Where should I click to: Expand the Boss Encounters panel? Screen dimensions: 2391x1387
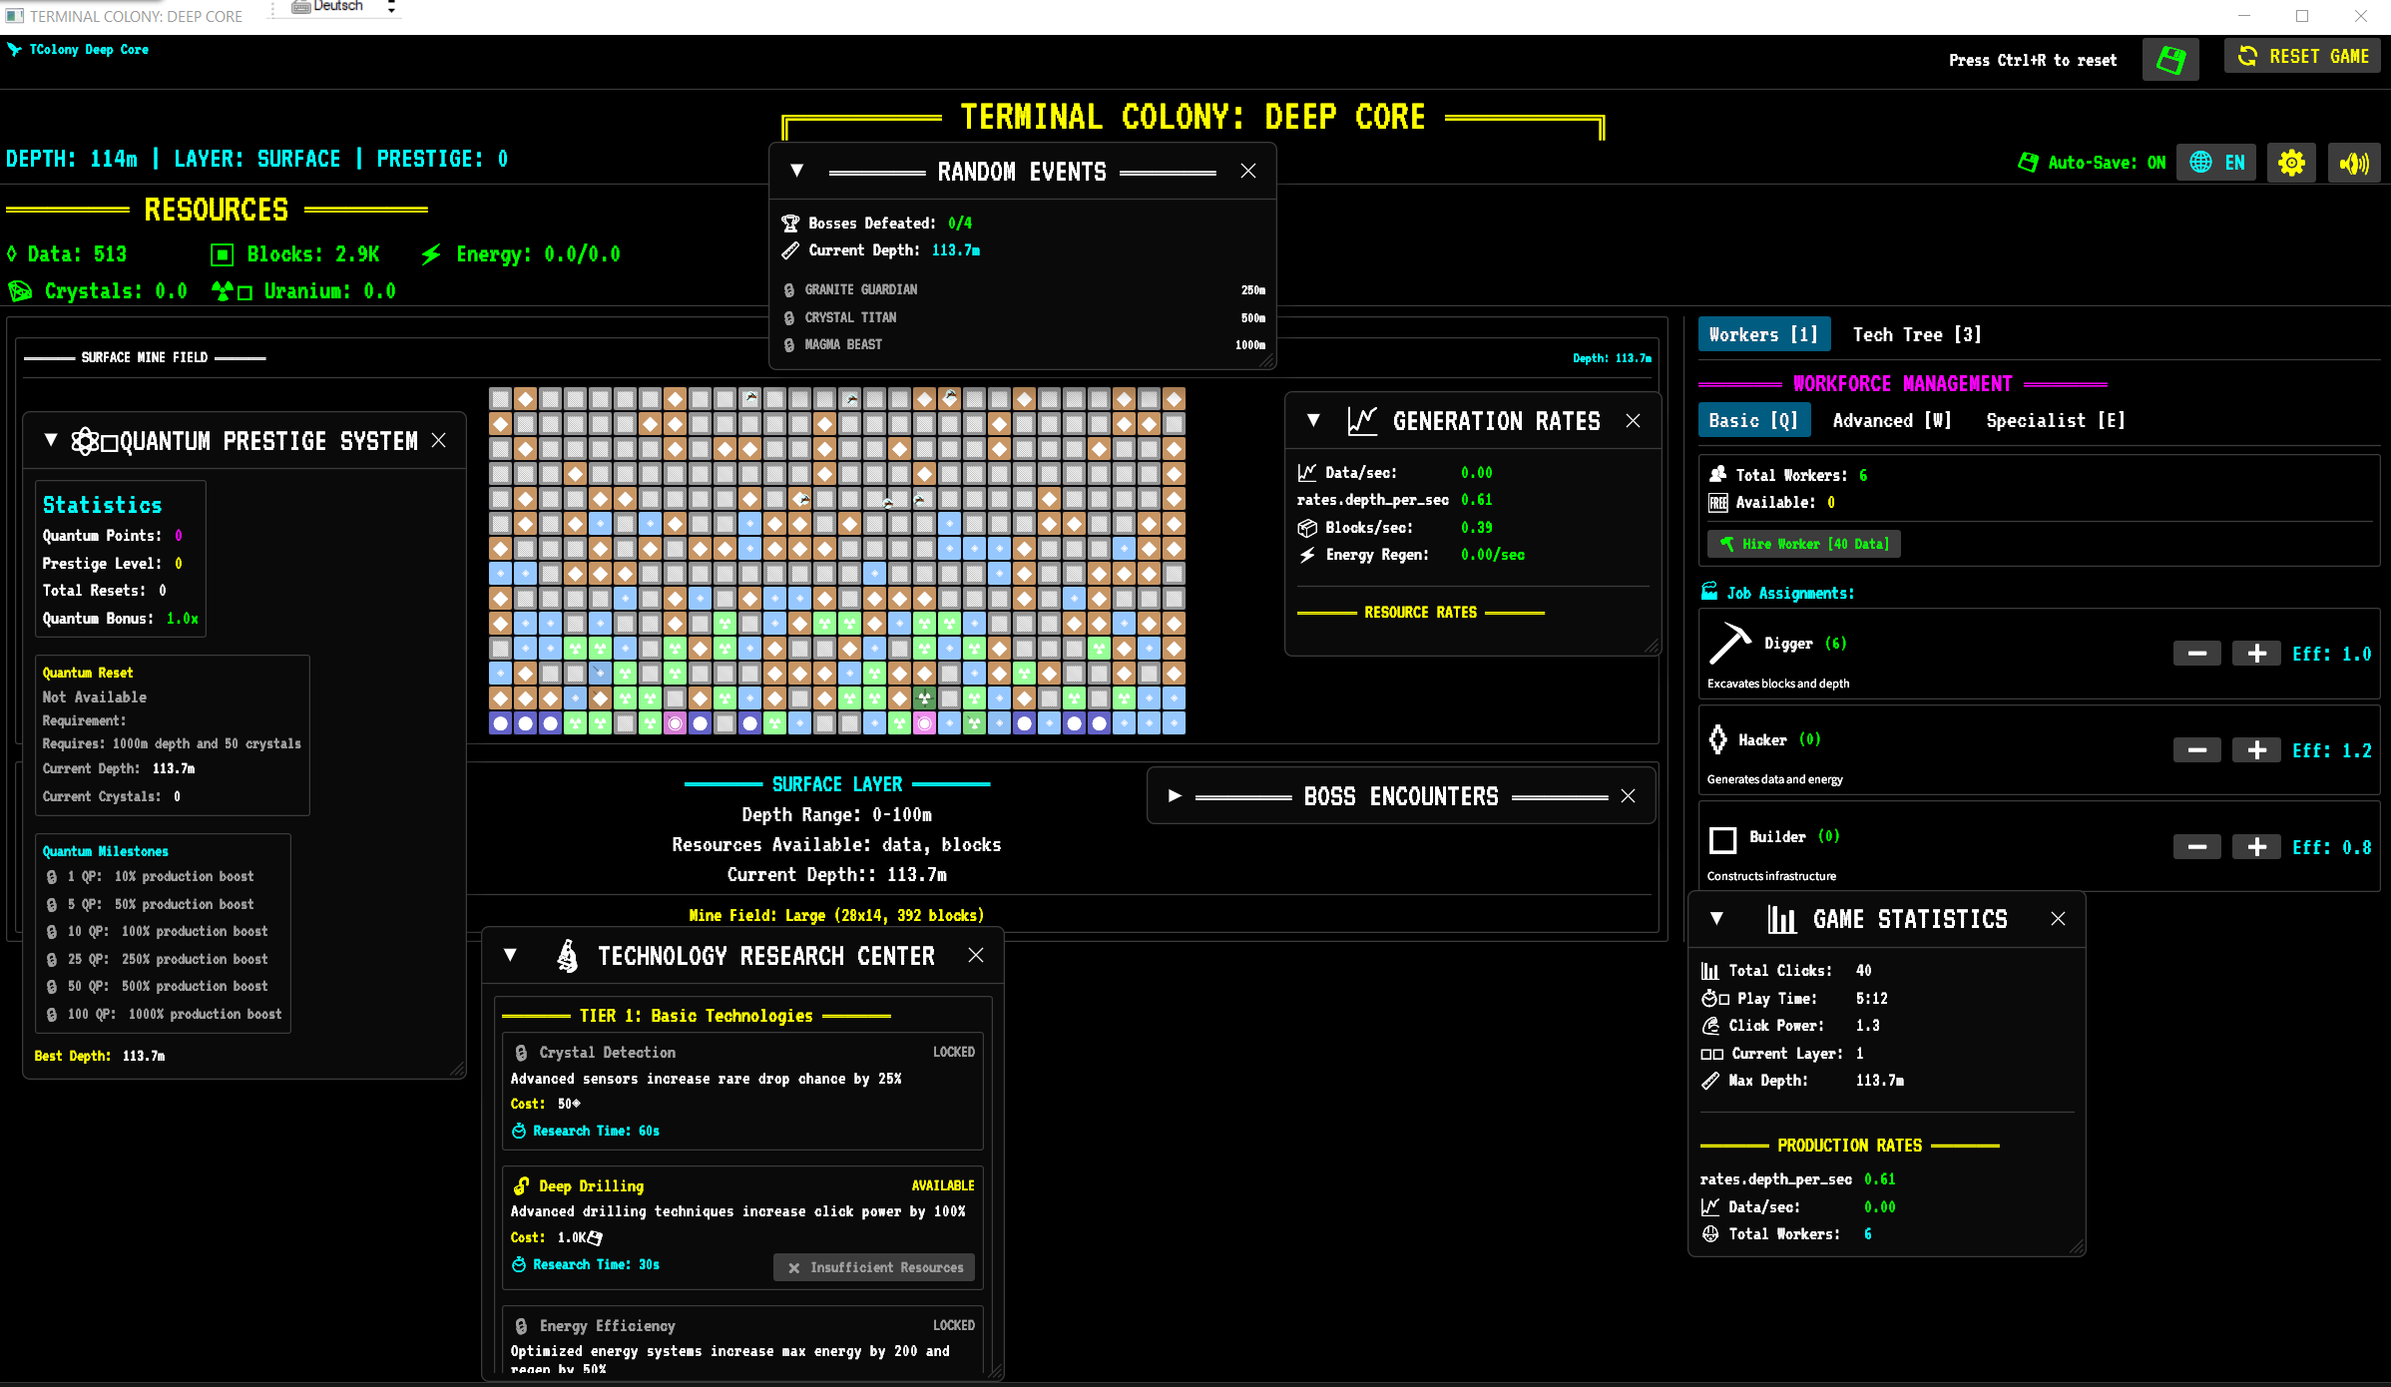(1175, 795)
